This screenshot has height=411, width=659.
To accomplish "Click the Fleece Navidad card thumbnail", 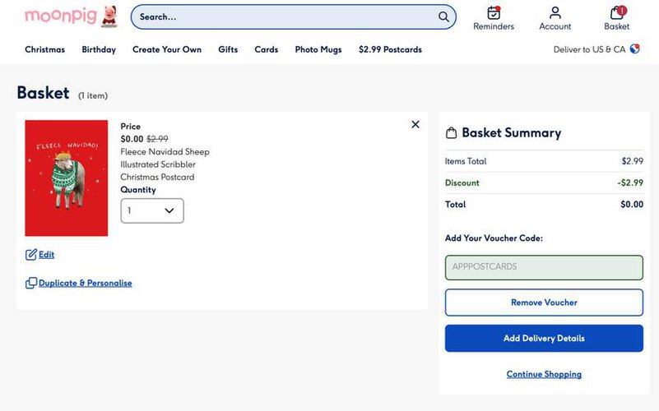I will coord(67,178).
